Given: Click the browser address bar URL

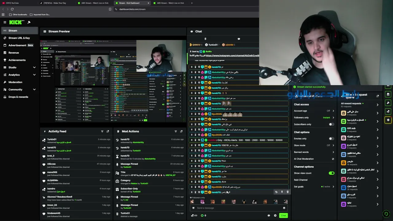Looking at the screenshot, I should click(x=132, y=9).
